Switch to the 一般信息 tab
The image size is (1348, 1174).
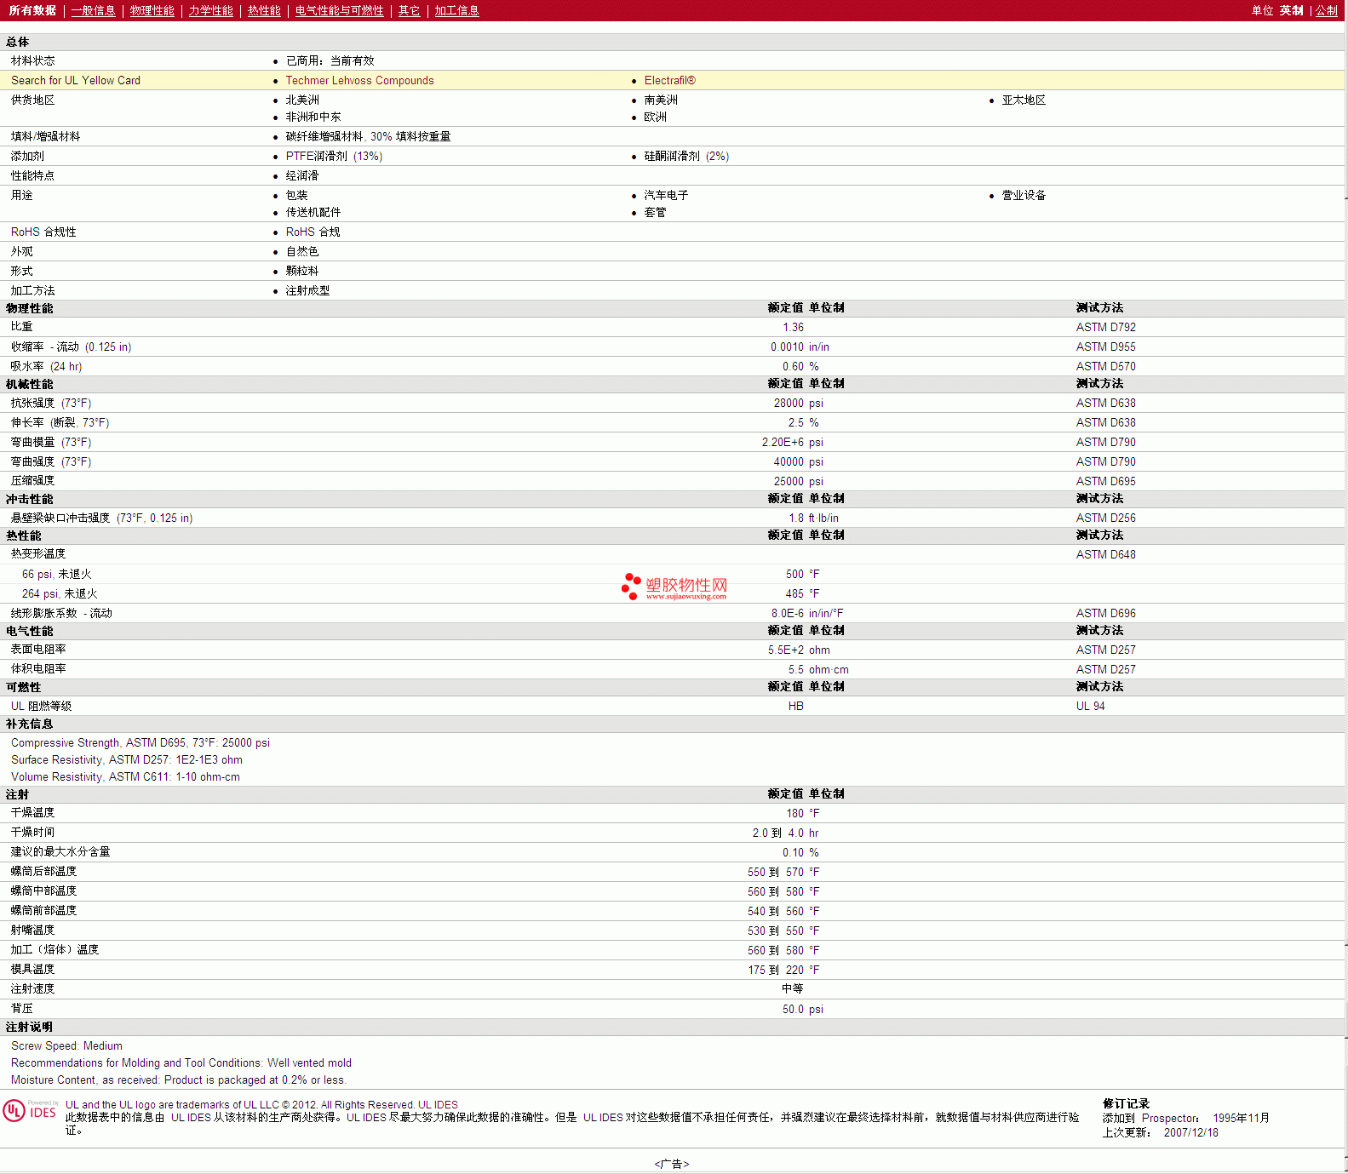[93, 10]
